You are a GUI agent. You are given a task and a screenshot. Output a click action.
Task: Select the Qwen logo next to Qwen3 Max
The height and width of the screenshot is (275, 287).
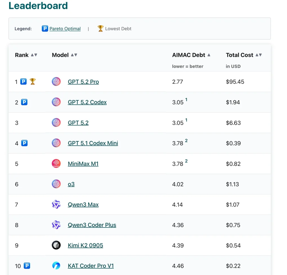click(56, 204)
